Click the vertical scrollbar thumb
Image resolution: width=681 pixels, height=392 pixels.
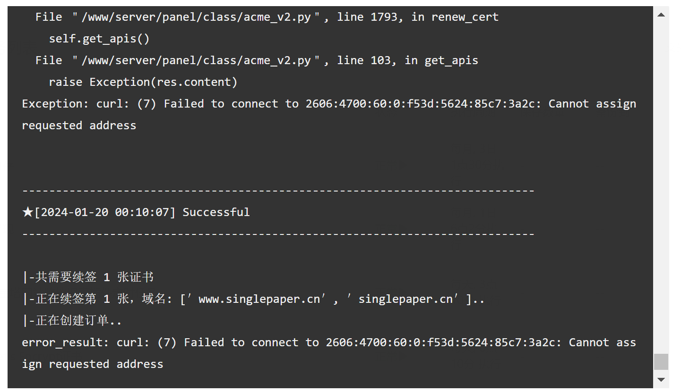pos(661,362)
